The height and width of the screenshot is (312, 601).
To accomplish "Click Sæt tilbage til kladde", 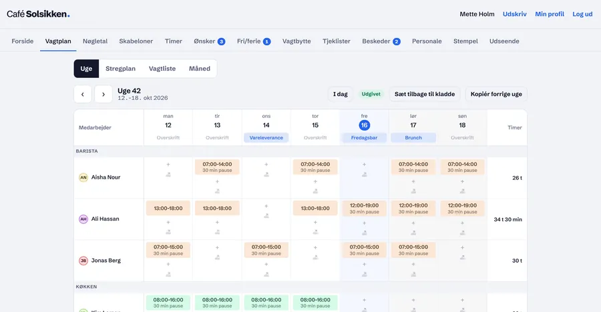I will pyautogui.click(x=425, y=94).
